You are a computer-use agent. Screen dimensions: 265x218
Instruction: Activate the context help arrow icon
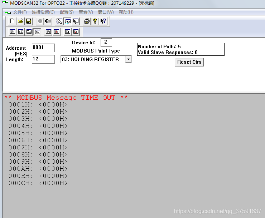click(x=103, y=21)
